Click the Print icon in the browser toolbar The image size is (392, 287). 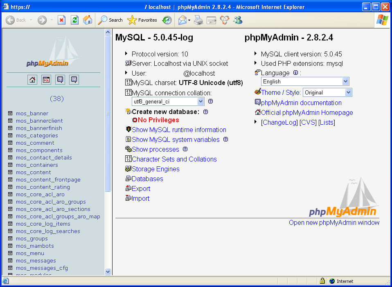[x=198, y=20]
